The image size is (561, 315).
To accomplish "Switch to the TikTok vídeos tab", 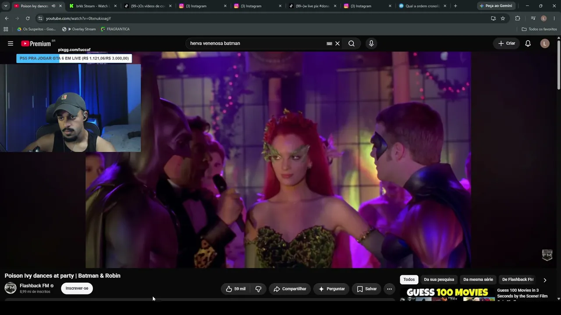I will click(148, 6).
